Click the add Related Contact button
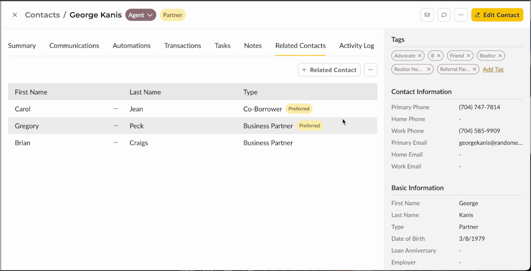This screenshot has width=531, height=271. coord(329,70)
